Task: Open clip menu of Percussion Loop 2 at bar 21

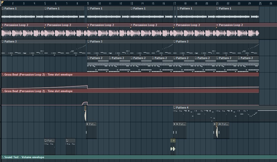Action: point(218,25)
